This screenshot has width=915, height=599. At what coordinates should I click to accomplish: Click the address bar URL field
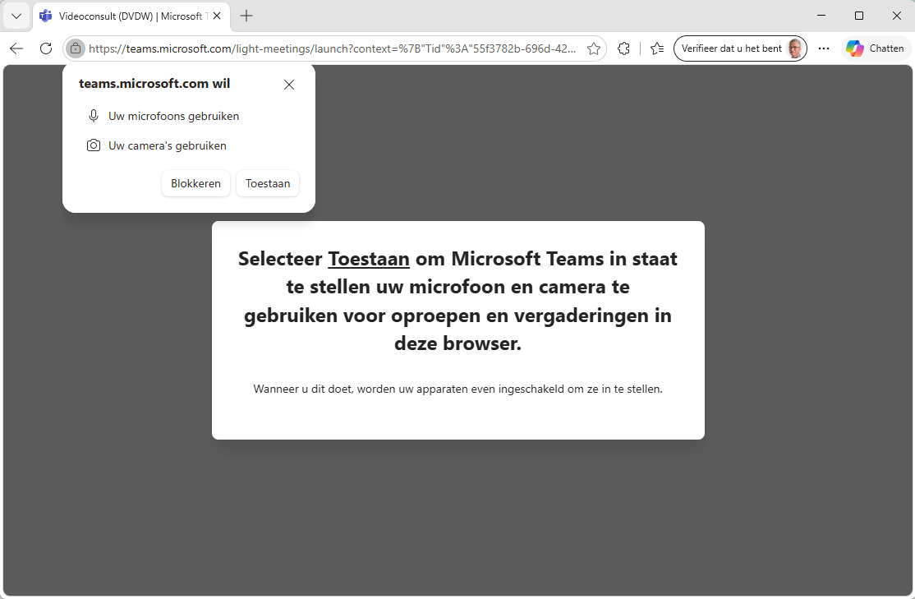coord(333,48)
